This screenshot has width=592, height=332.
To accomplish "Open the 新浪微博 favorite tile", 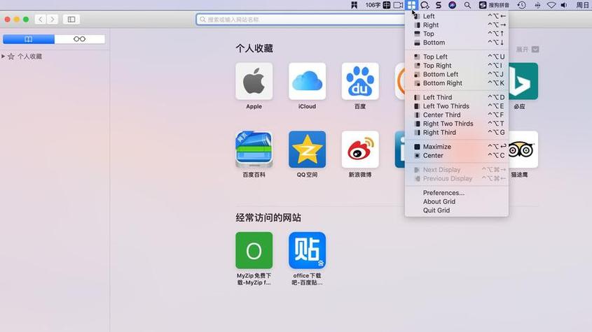I will point(360,150).
